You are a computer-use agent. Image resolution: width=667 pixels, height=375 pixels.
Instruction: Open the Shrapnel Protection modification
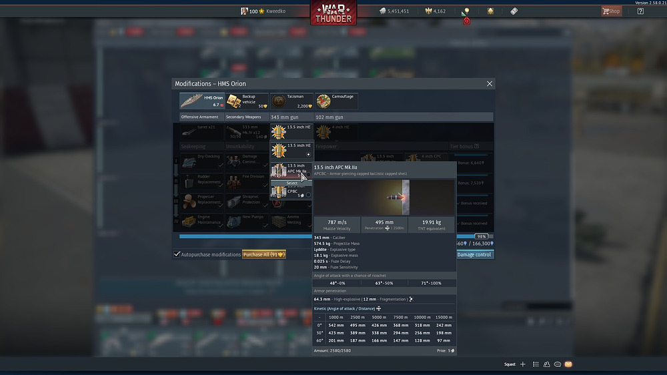pyautogui.click(x=247, y=202)
